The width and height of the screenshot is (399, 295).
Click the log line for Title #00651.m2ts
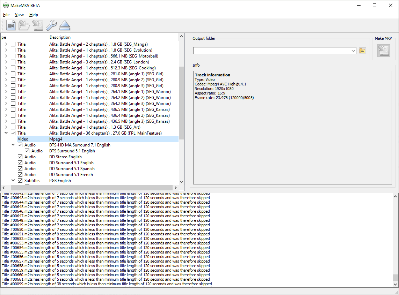coord(106,234)
